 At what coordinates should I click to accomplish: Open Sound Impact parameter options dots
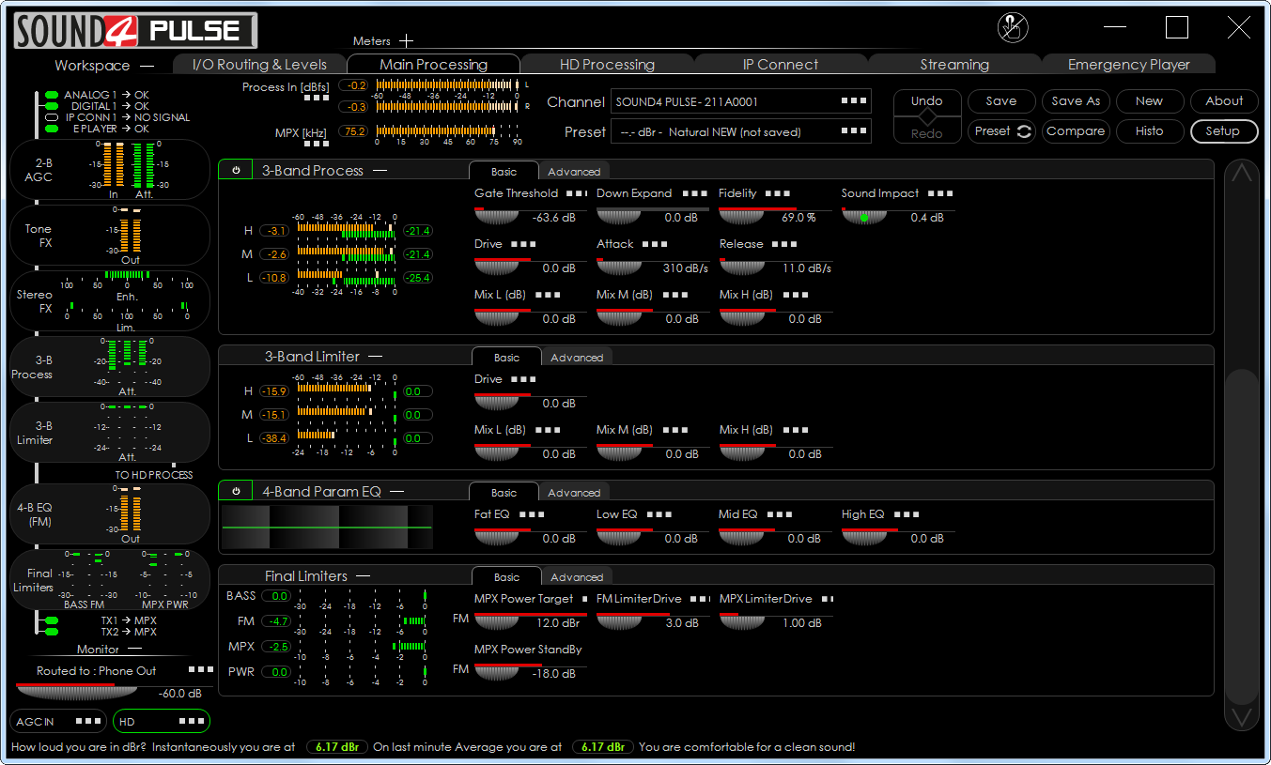click(x=940, y=193)
